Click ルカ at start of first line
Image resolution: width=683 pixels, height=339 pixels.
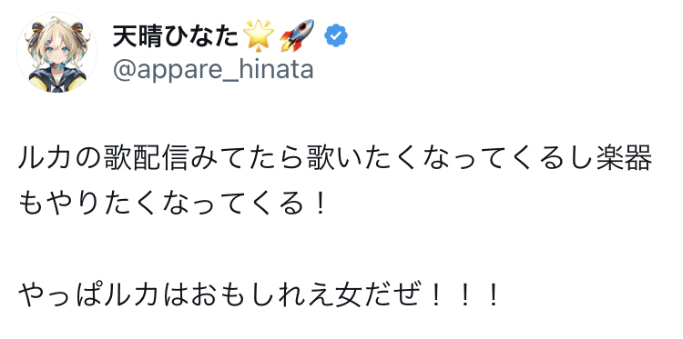pos(44,160)
